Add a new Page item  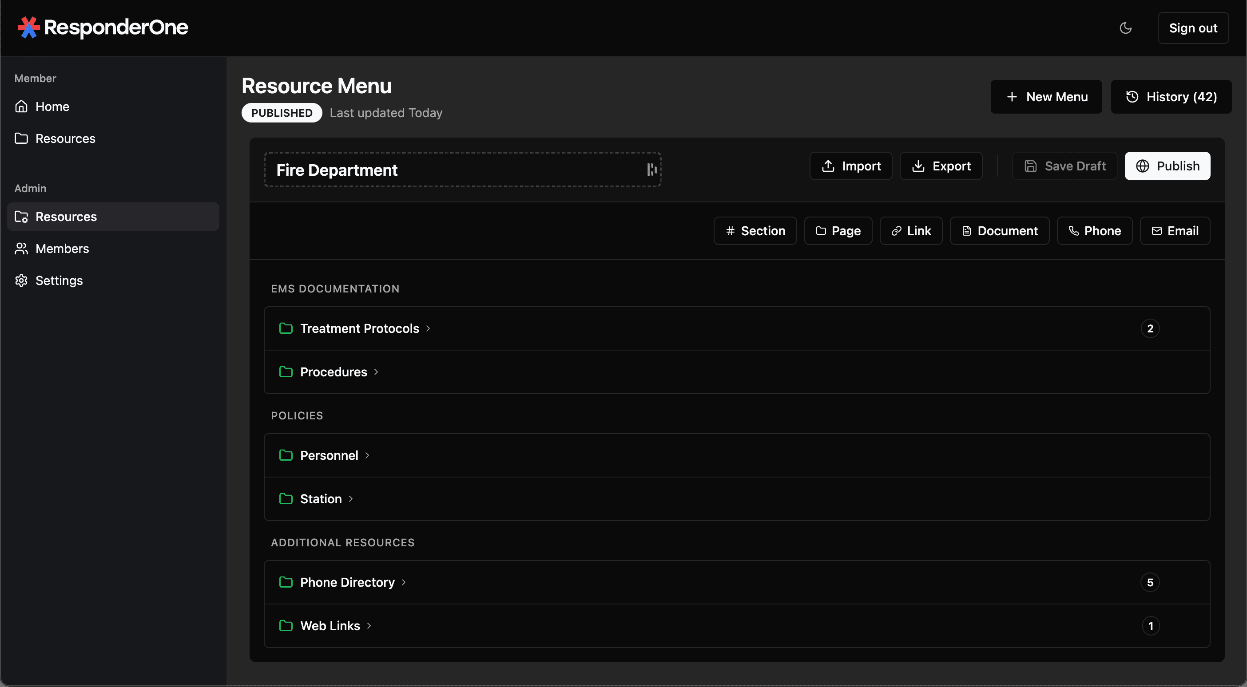pyautogui.click(x=838, y=231)
